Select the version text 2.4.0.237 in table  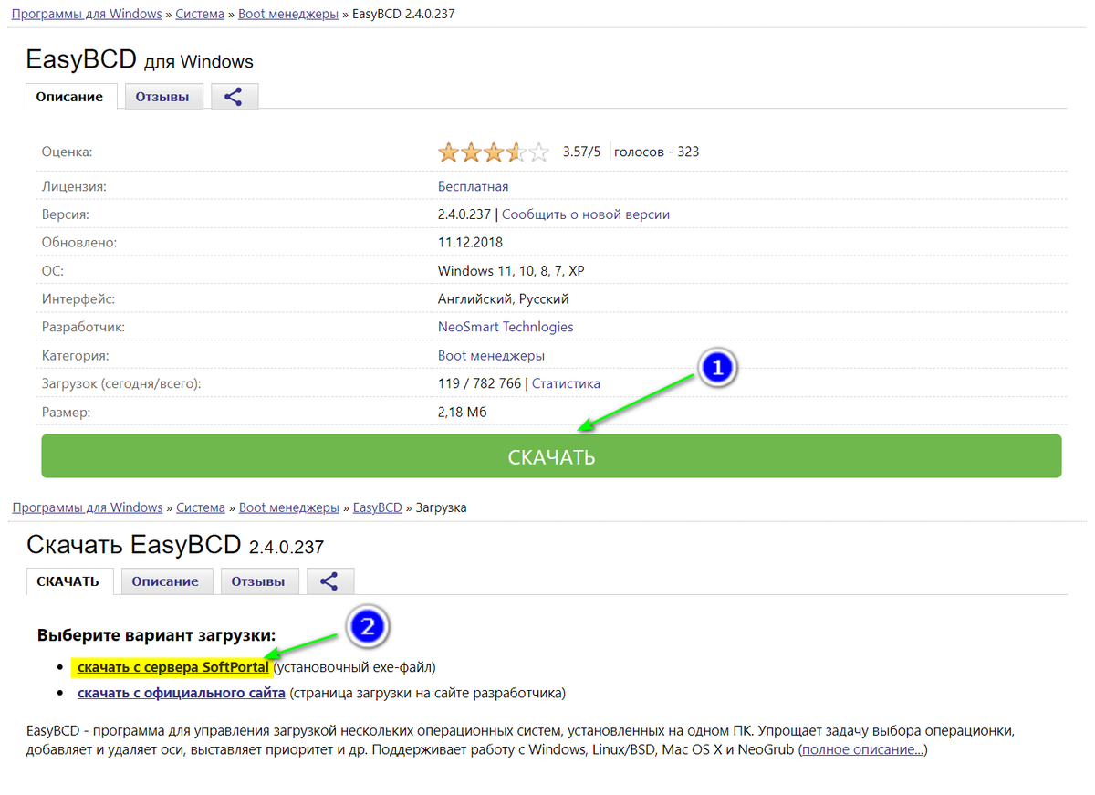click(464, 214)
